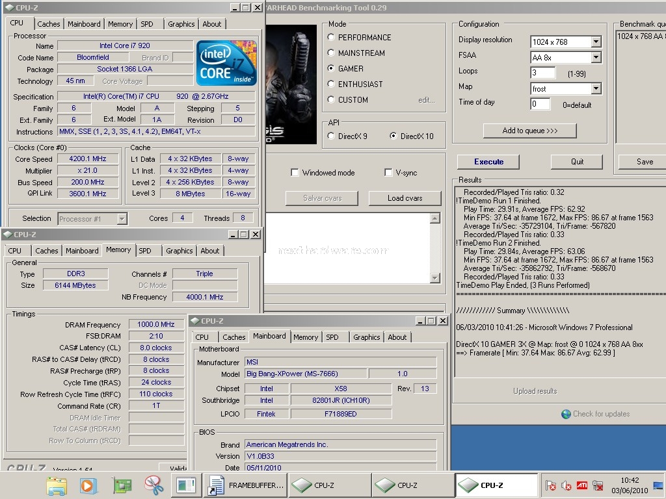This screenshot has width=666, height=499.
Task: Open the Map dropdown showing frost
Action: 596,88
